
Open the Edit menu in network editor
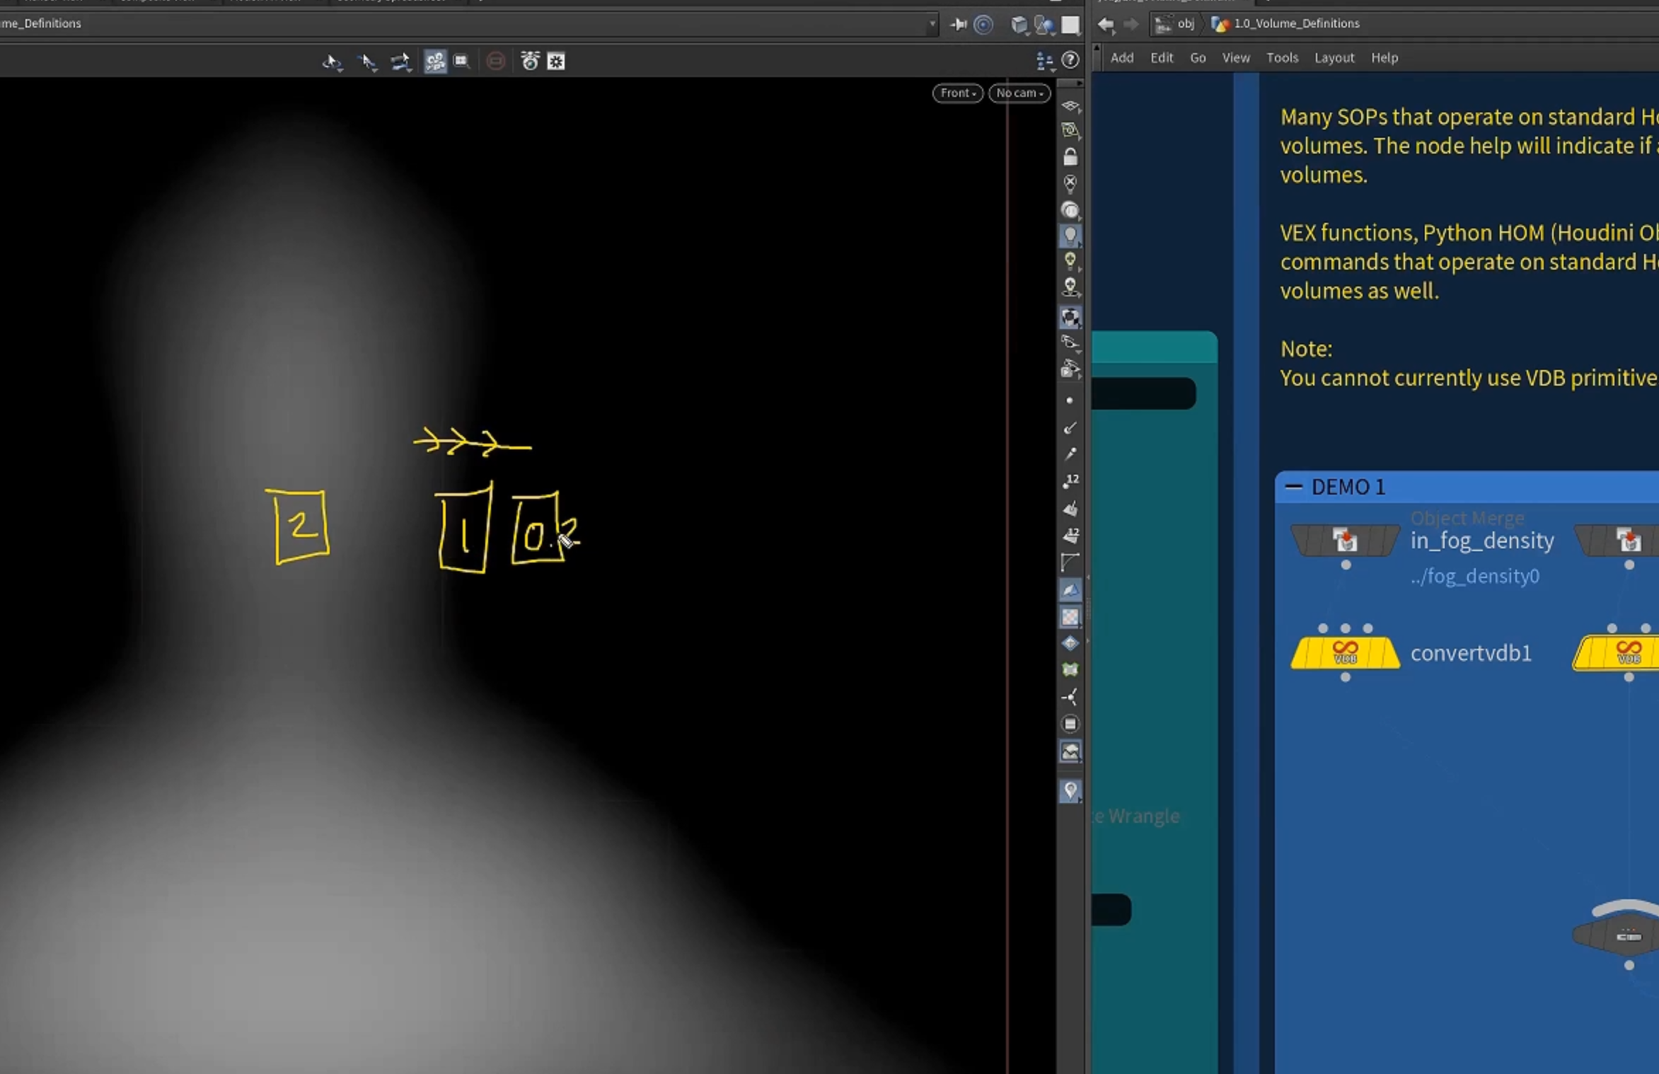click(x=1162, y=58)
